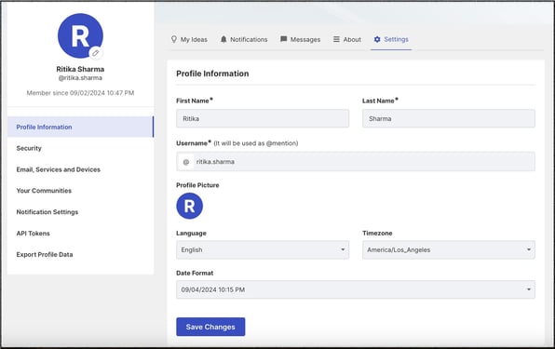
Task: Expand the Timezone dropdown
Action: click(449, 249)
